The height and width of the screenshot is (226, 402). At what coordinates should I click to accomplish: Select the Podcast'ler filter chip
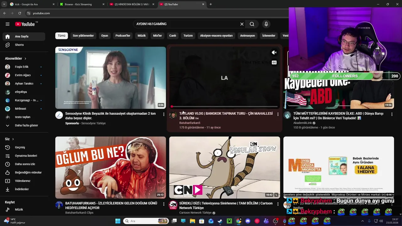tap(123, 36)
